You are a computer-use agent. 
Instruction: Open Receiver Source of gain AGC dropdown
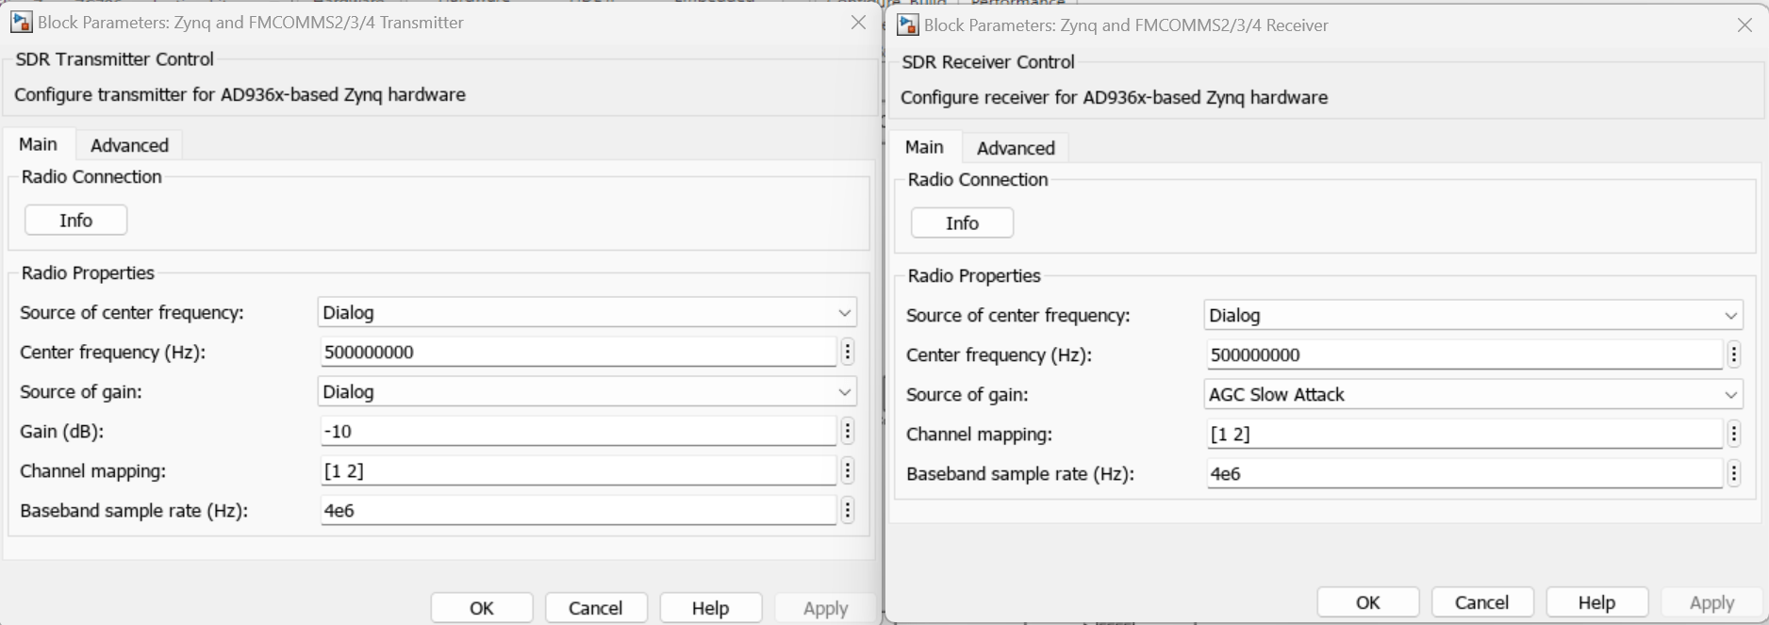pyautogui.click(x=1473, y=395)
